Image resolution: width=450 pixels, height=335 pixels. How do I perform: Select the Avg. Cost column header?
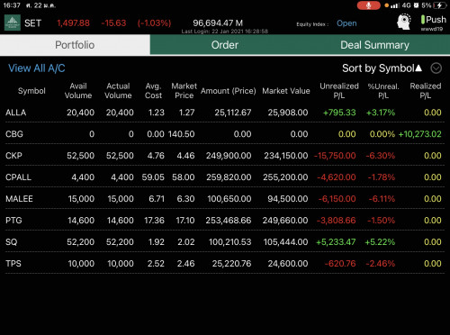(153, 91)
